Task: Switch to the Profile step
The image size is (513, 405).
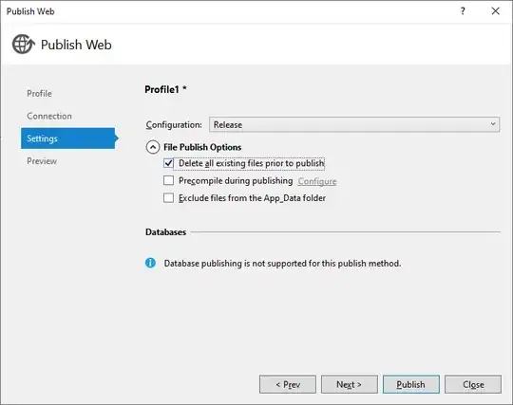Action: coord(39,93)
